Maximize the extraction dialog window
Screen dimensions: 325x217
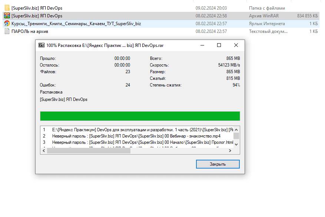219,45
